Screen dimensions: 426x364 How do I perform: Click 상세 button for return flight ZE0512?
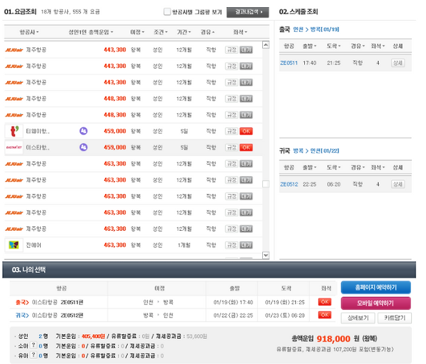tap(397, 184)
